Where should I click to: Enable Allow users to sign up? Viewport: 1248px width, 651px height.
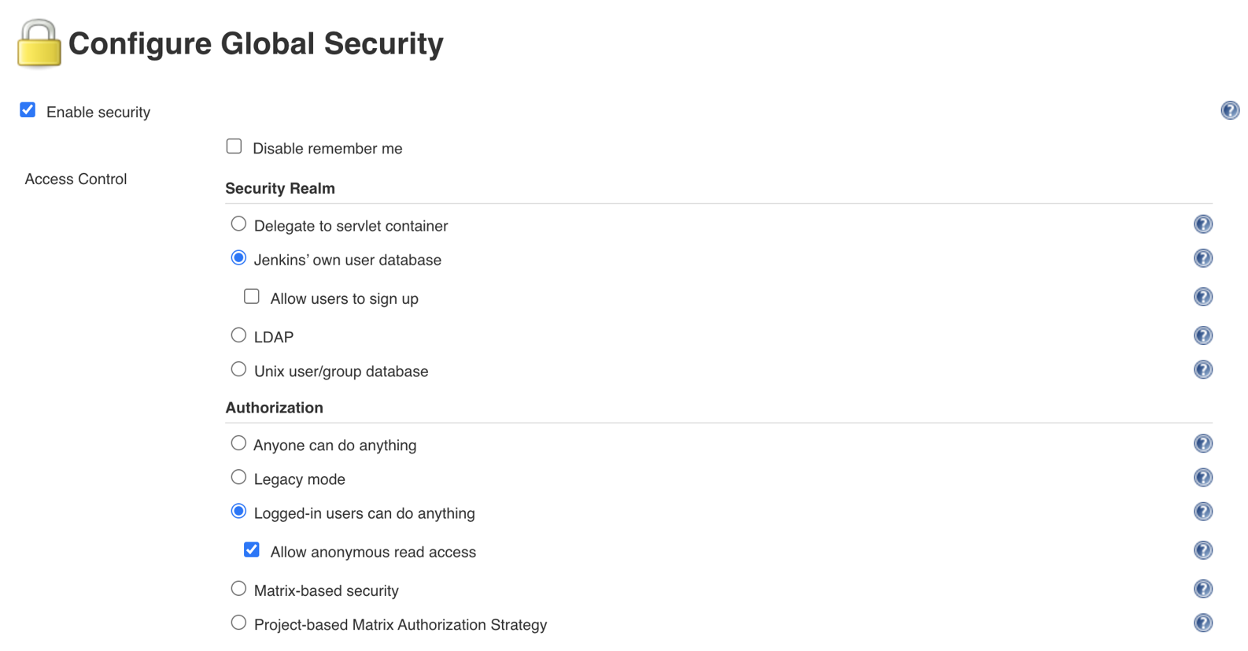[252, 297]
